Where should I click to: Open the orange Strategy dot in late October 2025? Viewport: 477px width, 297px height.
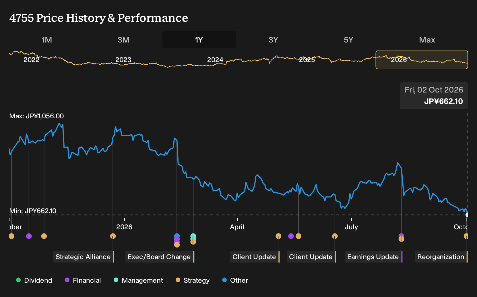(x=44, y=236)
